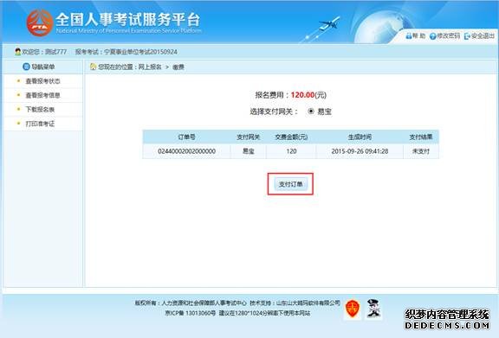This screenshot has height=338, width=499.
Task: Click the 订单号 column header
Action: tap(186, 137)
